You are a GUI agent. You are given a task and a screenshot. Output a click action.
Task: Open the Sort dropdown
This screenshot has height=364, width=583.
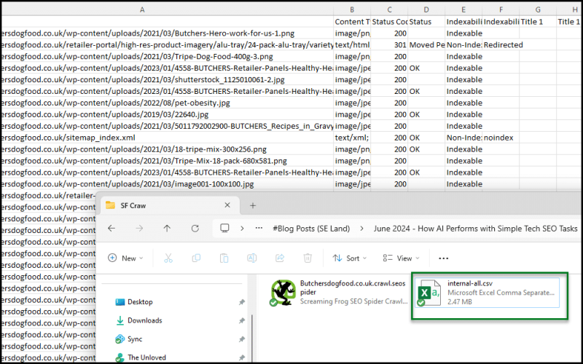tap(350, 258)
